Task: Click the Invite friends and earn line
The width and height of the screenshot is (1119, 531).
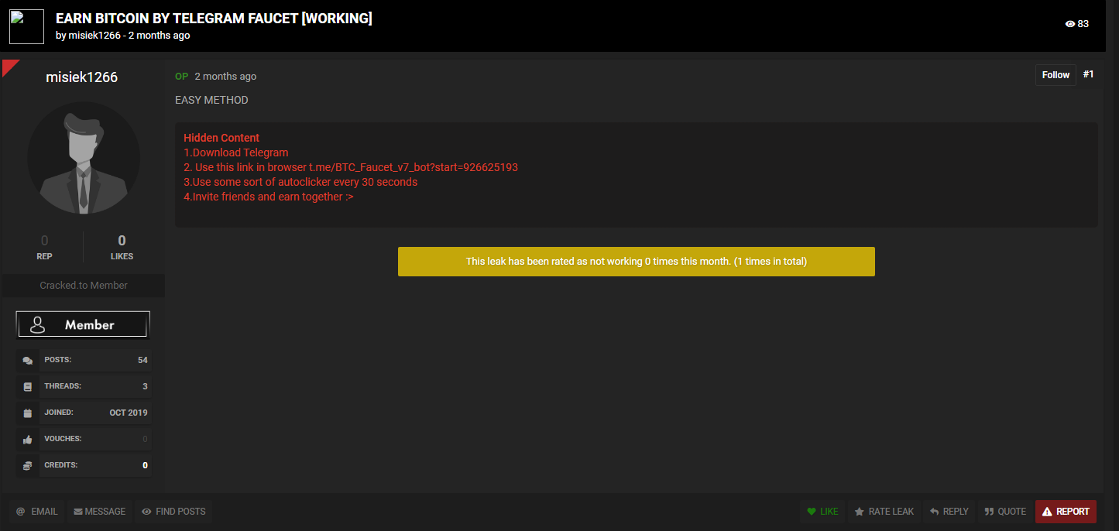Action: pos(269,197)
